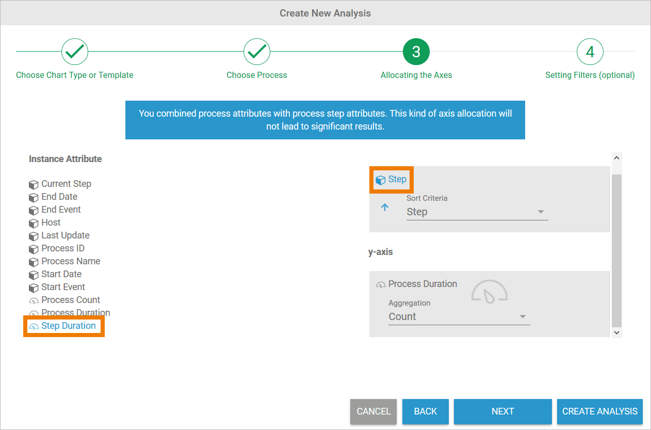651x430 pixels.
Task: Click the NEXT button
Action: coord(502,411)
